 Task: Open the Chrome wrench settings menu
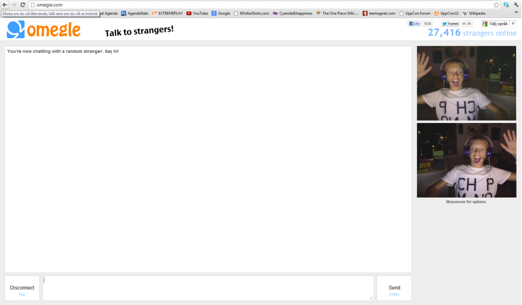[516, 5]
